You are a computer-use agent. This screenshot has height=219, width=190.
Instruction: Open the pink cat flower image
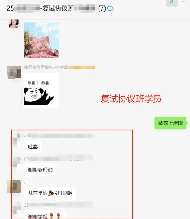[42, 40]
